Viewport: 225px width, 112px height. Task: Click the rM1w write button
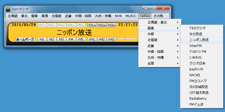click(92, 25)
